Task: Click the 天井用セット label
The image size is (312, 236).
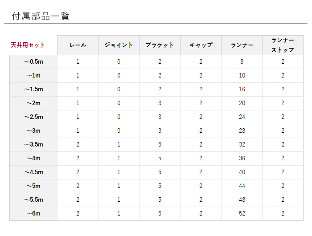Action: pos(28,45)
